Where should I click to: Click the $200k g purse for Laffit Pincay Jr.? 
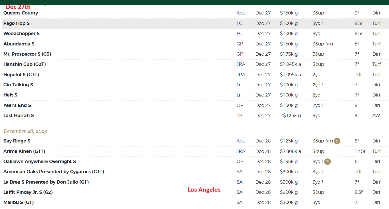pyautogui.click(x=289, y=192)
